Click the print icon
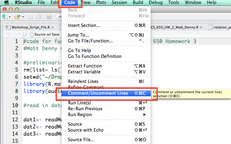Image resolution: width=231 pixels, height=144 pixels. [49, 17]
